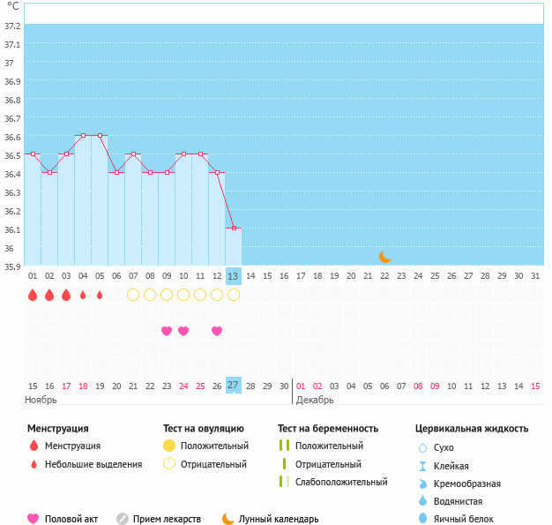The image size is (552, 525).
Task: Click the Яичный белок droplet icon in legend
Action: pos(422,519)
